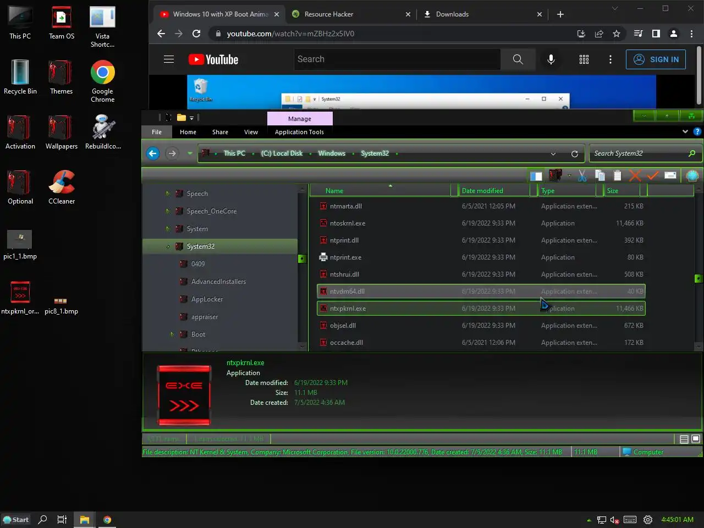This screenshot has width=704, height=528.
Task: Click the new folder icon in quick access toolbar
Action: [182, 117]
